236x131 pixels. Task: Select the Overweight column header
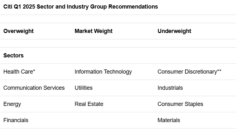[18, 31]
